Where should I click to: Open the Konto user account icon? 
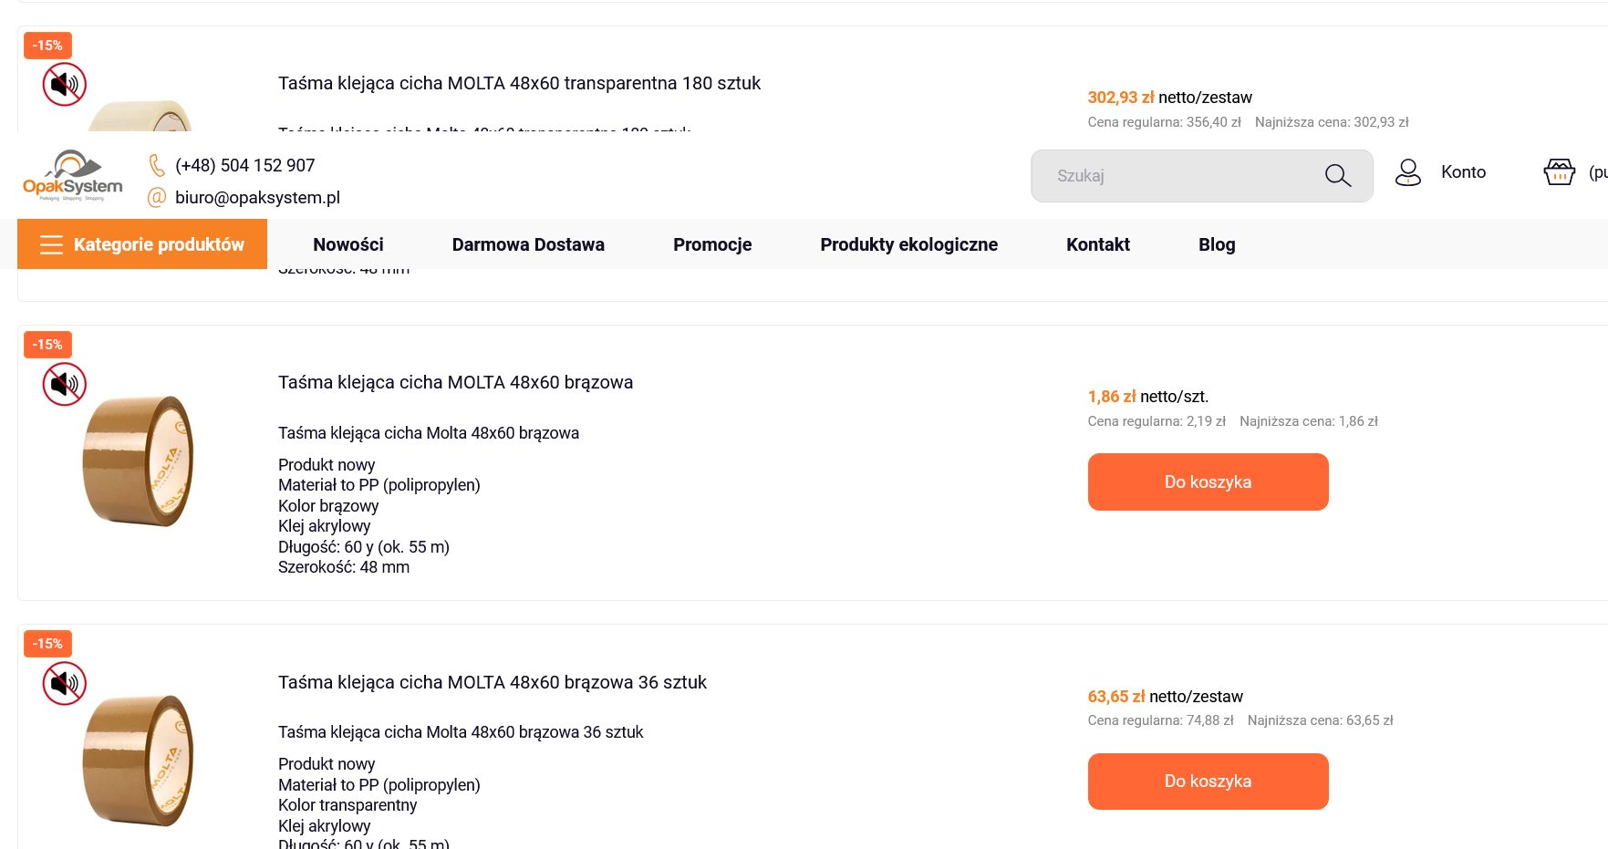(1408, 172)
